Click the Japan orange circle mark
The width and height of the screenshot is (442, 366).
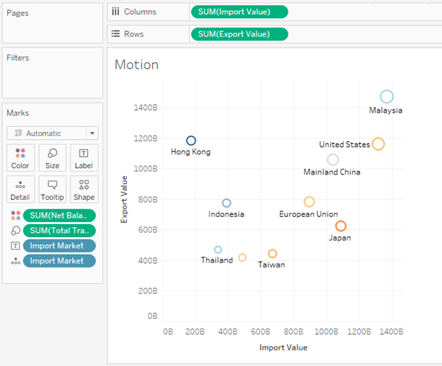(341, 226)
